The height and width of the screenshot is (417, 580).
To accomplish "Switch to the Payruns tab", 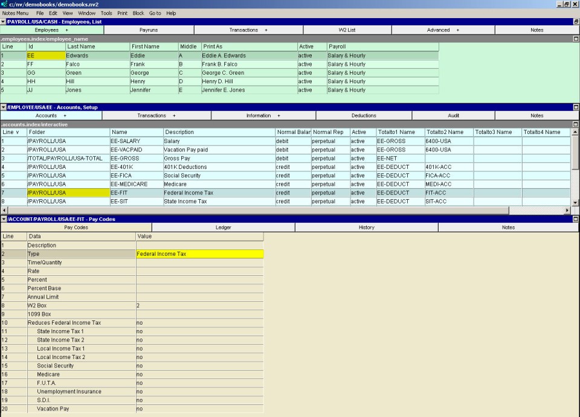I will pos(149,30).
